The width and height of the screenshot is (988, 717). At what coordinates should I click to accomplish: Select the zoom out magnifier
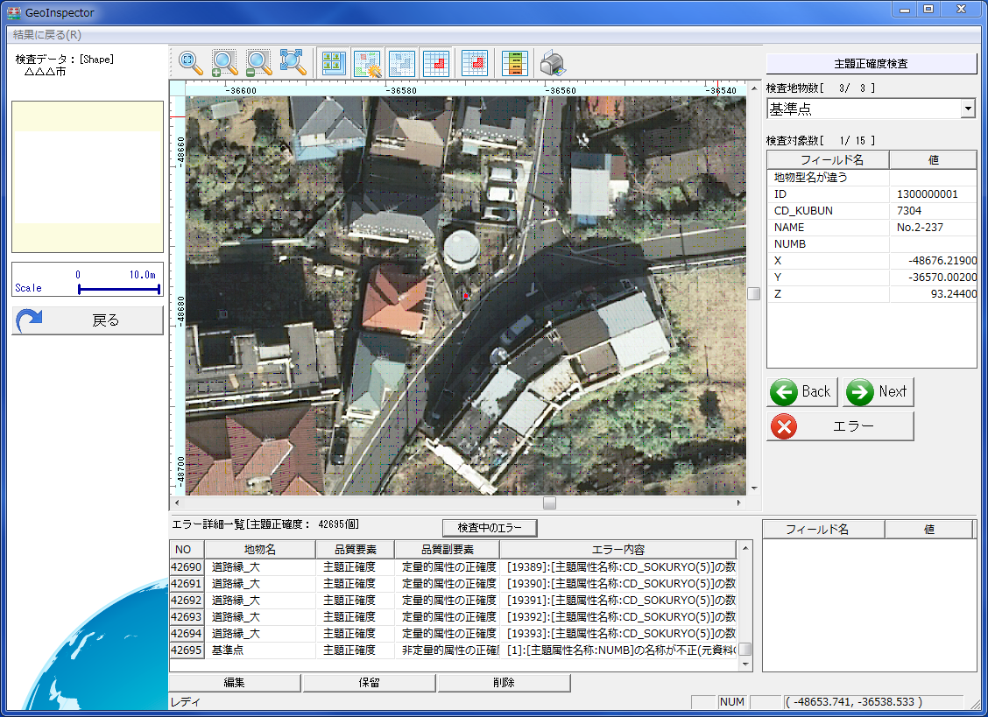pyautogui.click(x=258, y=63)
